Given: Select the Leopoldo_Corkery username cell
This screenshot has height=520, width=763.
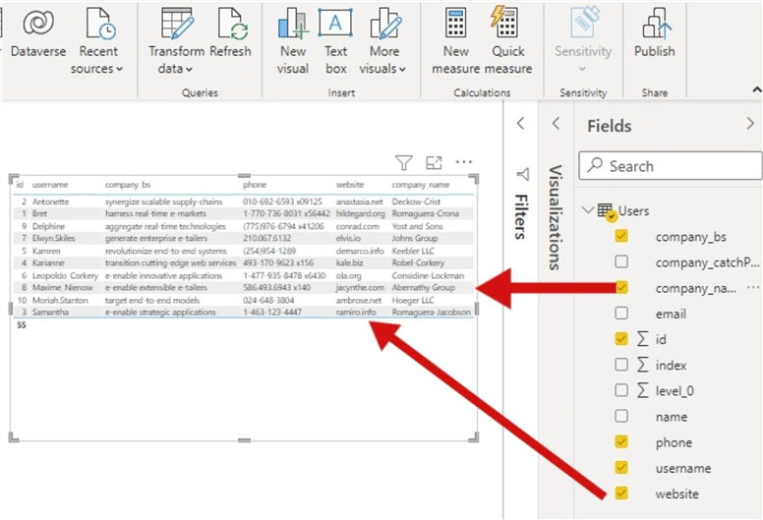Looking at the screenshot, I should tap(65, 275).
